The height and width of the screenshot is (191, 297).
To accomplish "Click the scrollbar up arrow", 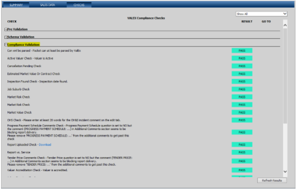I will pos(285,25).
